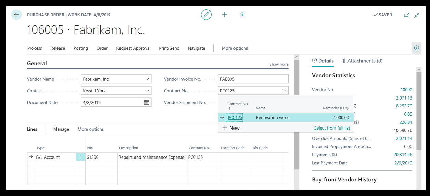The image size is (430, 196).
Task: Click the Name column header in dropdown
Action: click(261, 108)
